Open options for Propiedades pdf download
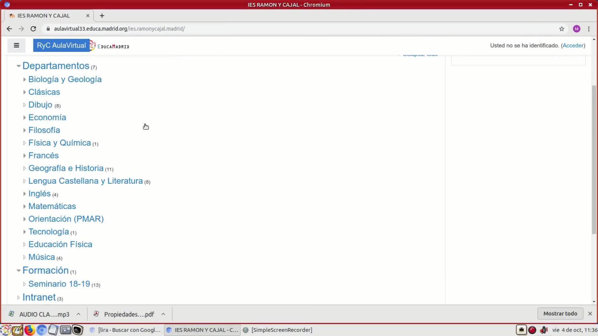Image resolution: width=598 pixels, height=336 pixels. tap(163, 314)
